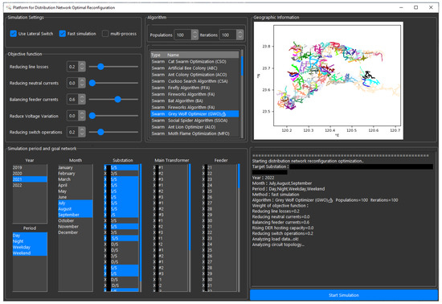442x304 pixels.
Task: Enable the multi-process checkbox
Action: pos(105,34)
